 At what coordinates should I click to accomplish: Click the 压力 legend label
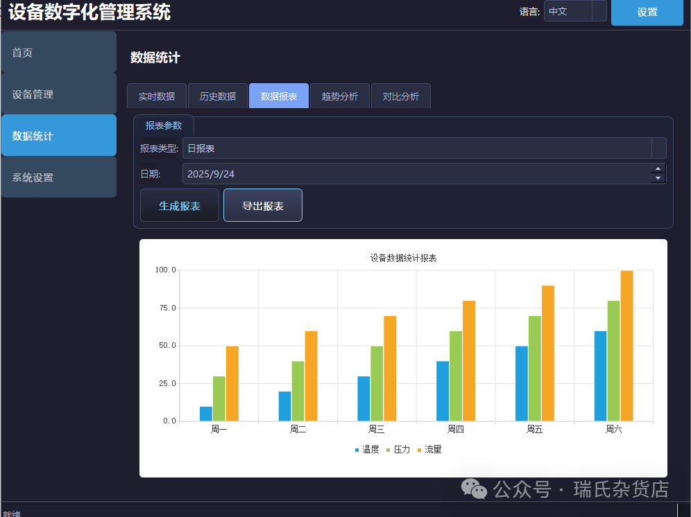click(x=402, y=450)
